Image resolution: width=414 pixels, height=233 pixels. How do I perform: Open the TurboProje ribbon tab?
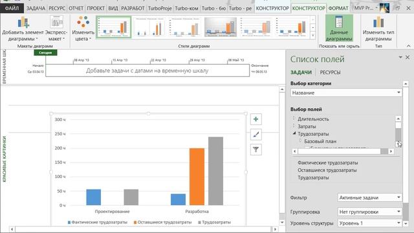[x=160, y=8]
